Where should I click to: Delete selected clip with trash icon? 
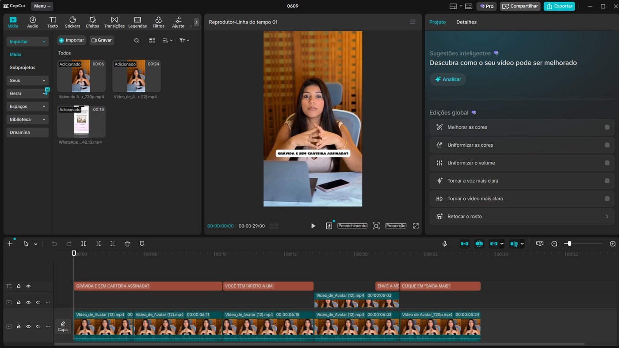tap(127, 244)
